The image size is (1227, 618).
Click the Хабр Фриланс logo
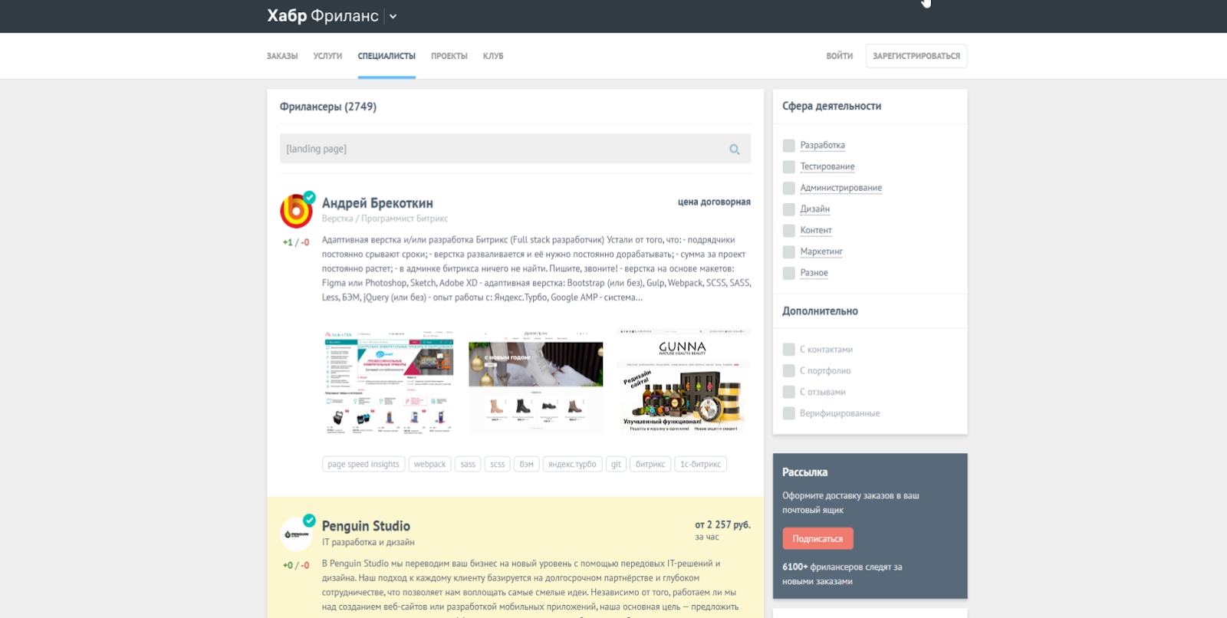(x=323, y=16)
